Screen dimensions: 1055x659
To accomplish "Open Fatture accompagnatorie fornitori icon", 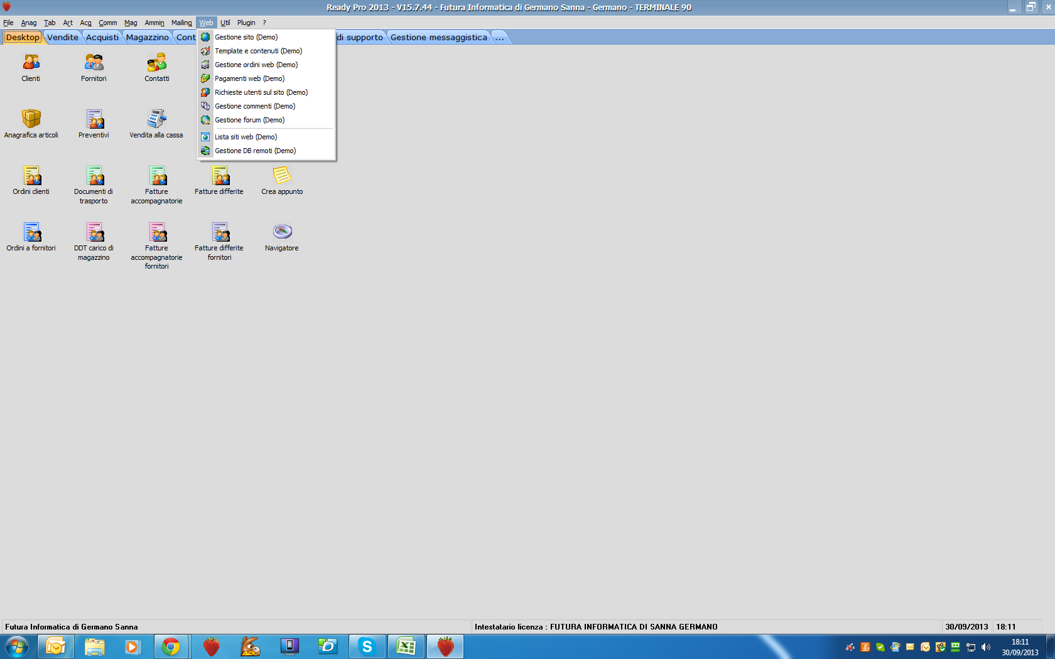I will [x=156, y=245].
